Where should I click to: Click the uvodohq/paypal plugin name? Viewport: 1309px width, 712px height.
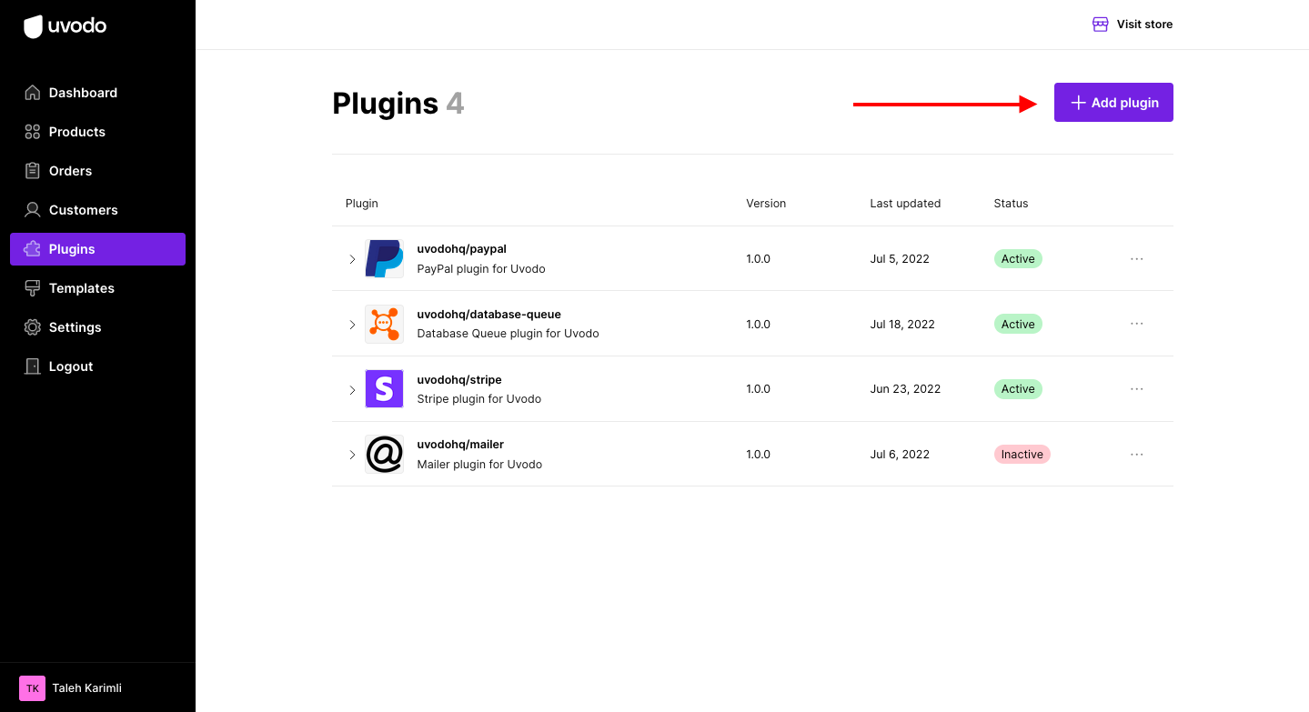point(461,249)
